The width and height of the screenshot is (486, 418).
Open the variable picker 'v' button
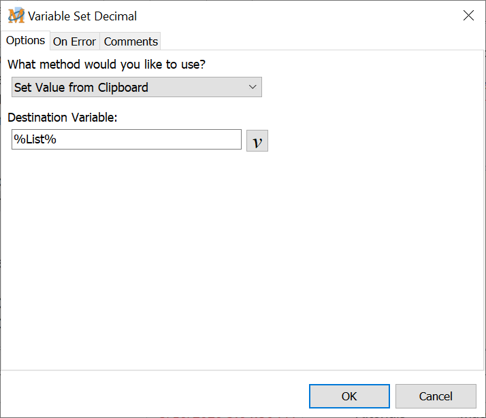tap(257, 141)
